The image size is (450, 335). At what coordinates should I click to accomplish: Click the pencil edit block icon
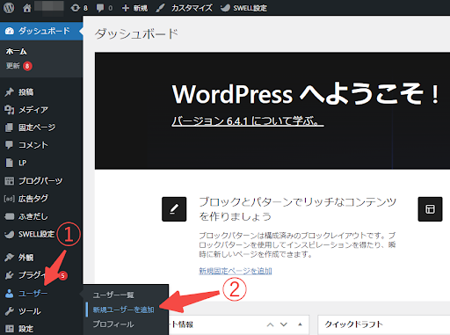[174, 209]
